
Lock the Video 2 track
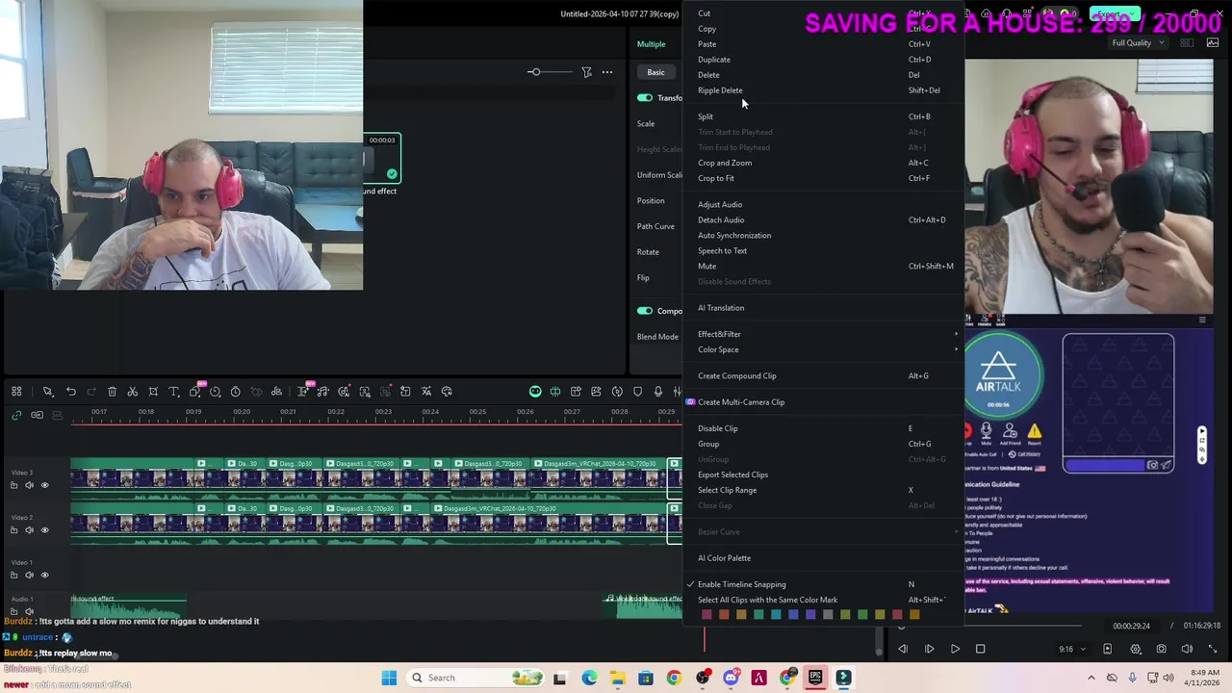pyautogui.click(x=13, y=530)
